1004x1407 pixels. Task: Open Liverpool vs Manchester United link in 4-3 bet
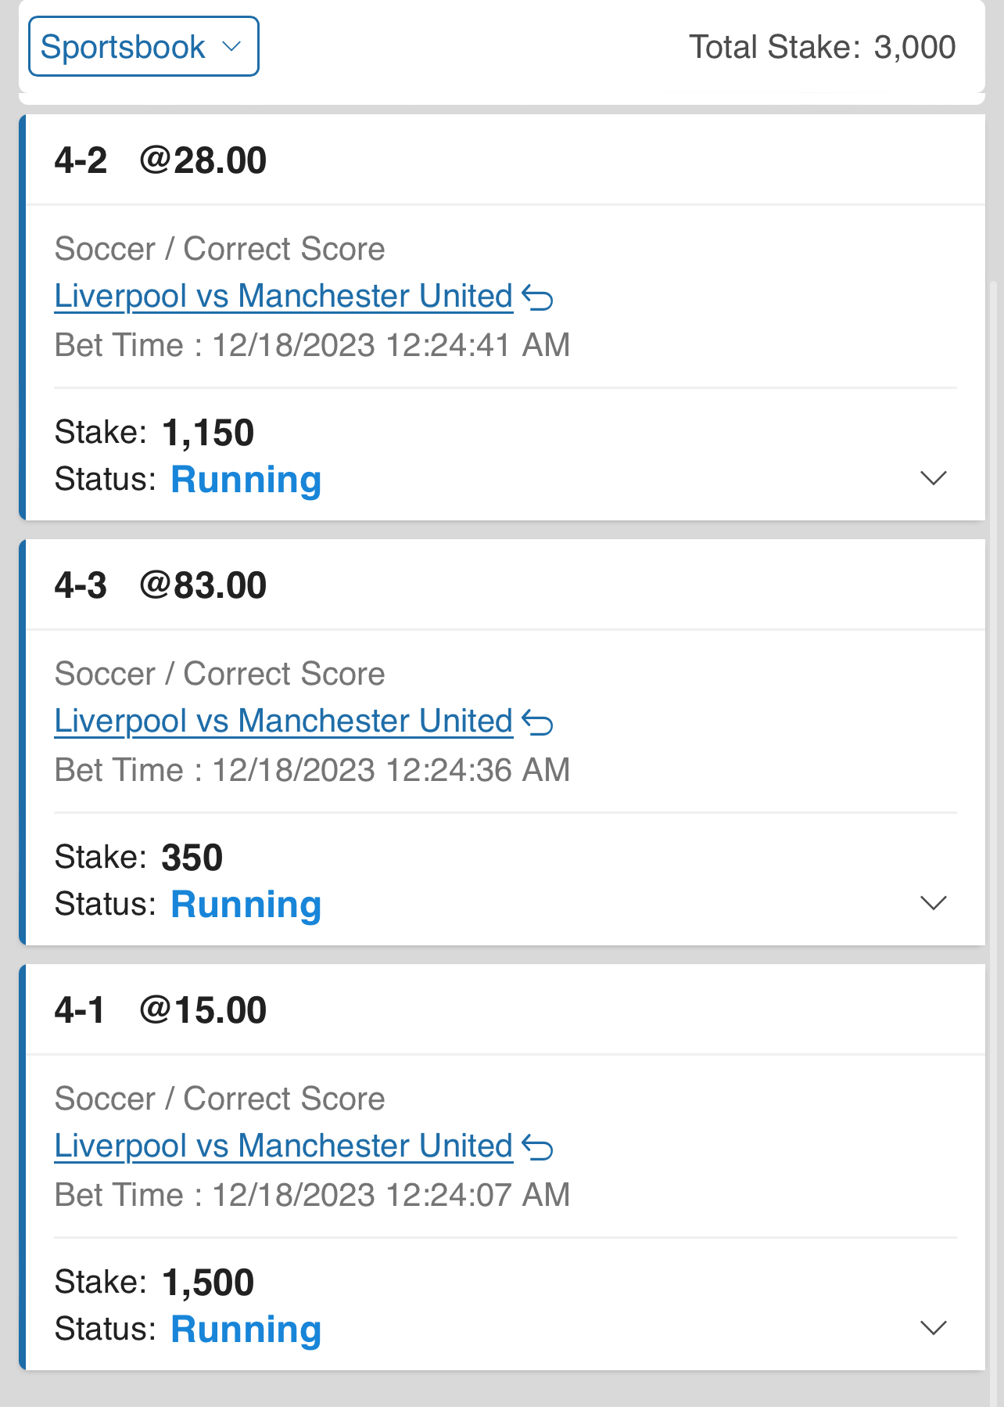click(x=283, y=721)
